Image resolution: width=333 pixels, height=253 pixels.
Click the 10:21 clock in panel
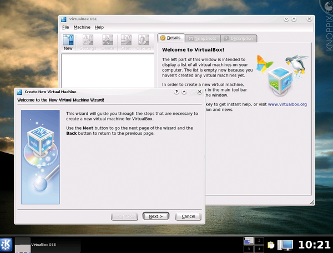pos(314,245)
